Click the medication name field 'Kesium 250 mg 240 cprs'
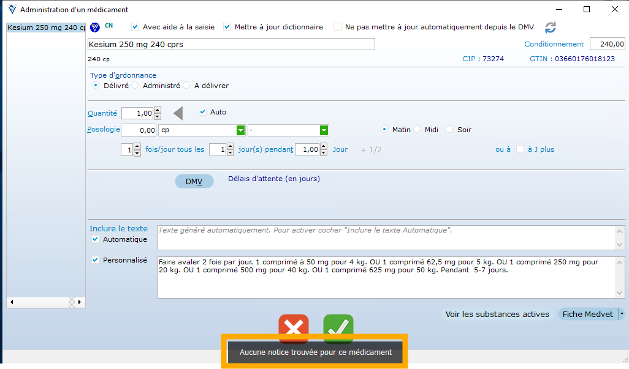The image size is (629, 369). 231,44
